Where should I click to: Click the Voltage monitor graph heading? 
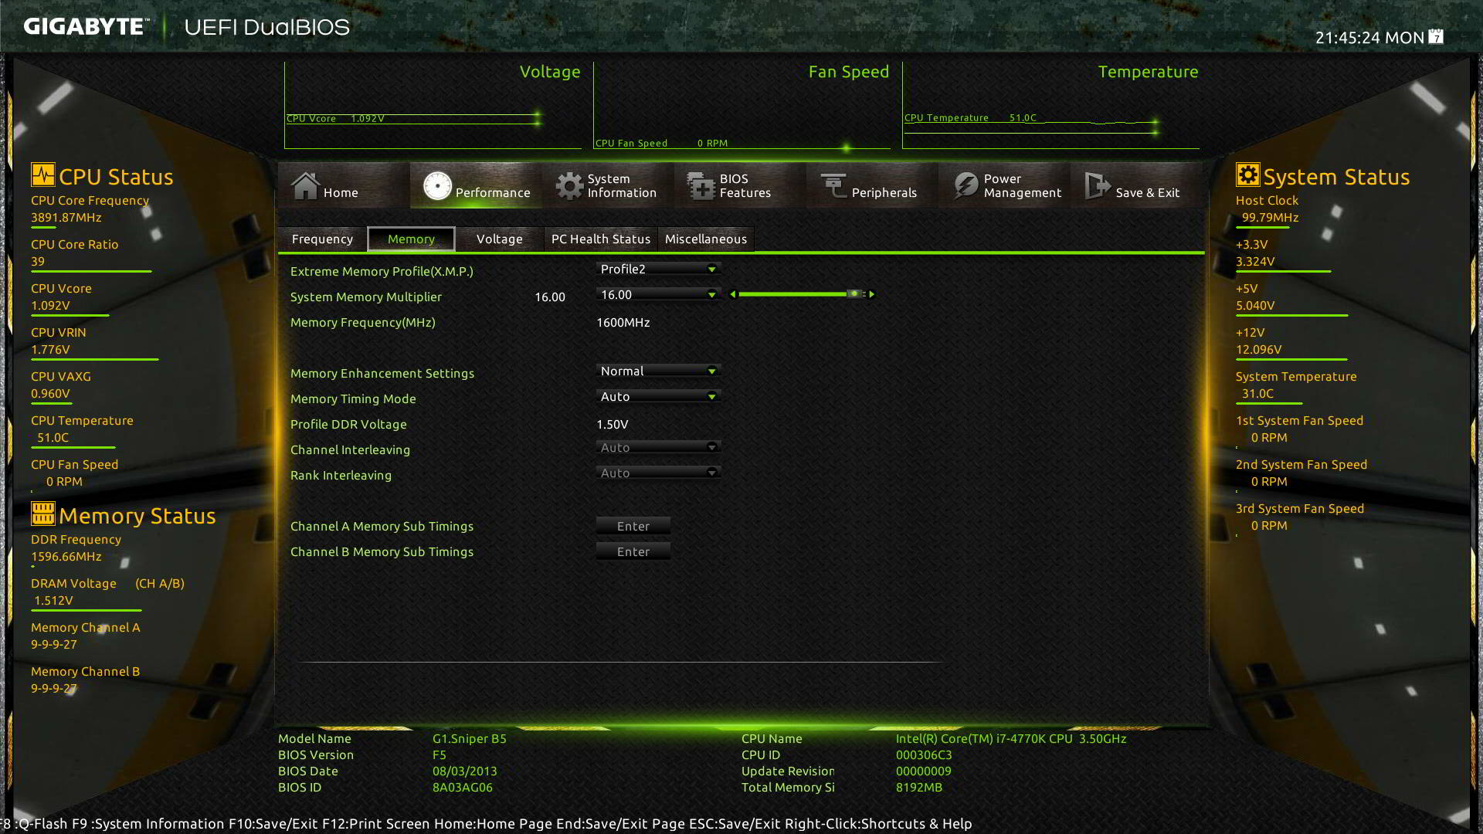click(550, 72)
